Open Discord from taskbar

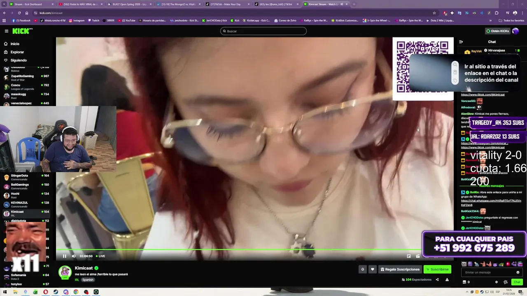coord(66,292)
